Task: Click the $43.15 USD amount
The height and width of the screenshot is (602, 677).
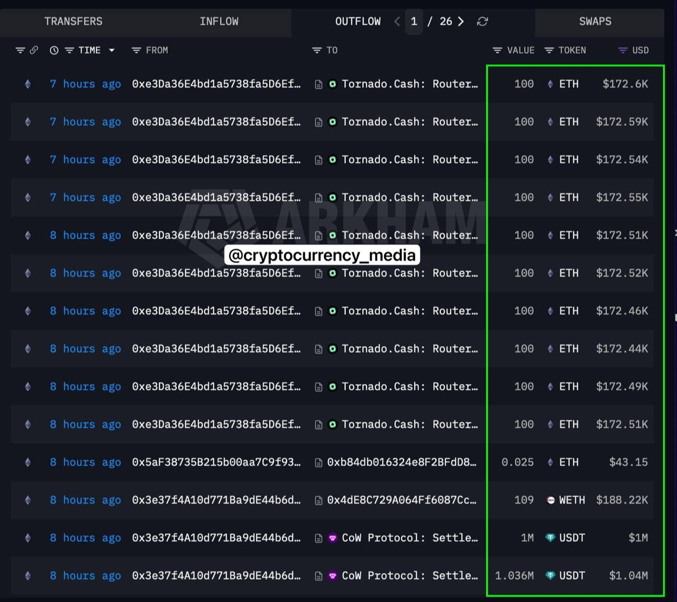Action: tap(628, 462)
